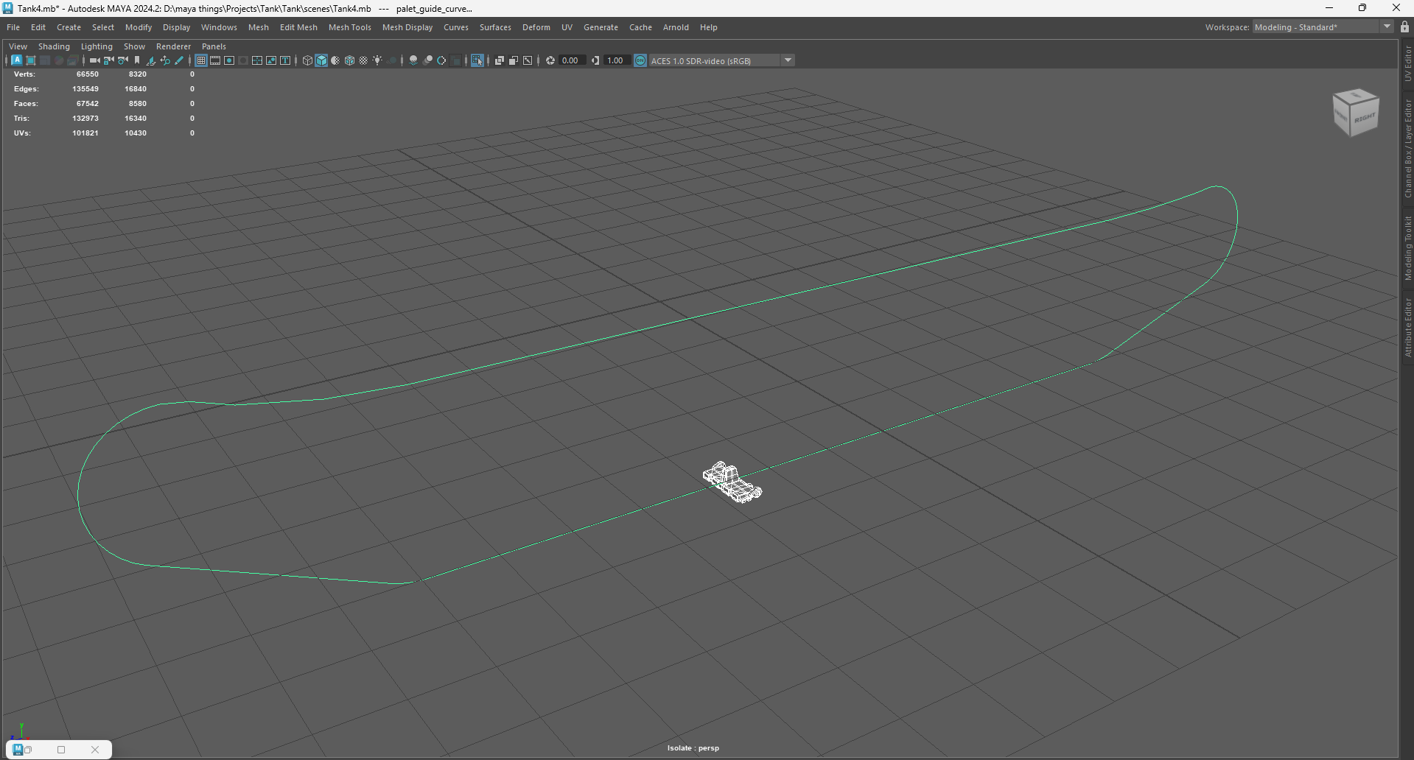The image size is (1414, 760).
Task: Open the Mesh Tools menu
Action: coord(349,27)
